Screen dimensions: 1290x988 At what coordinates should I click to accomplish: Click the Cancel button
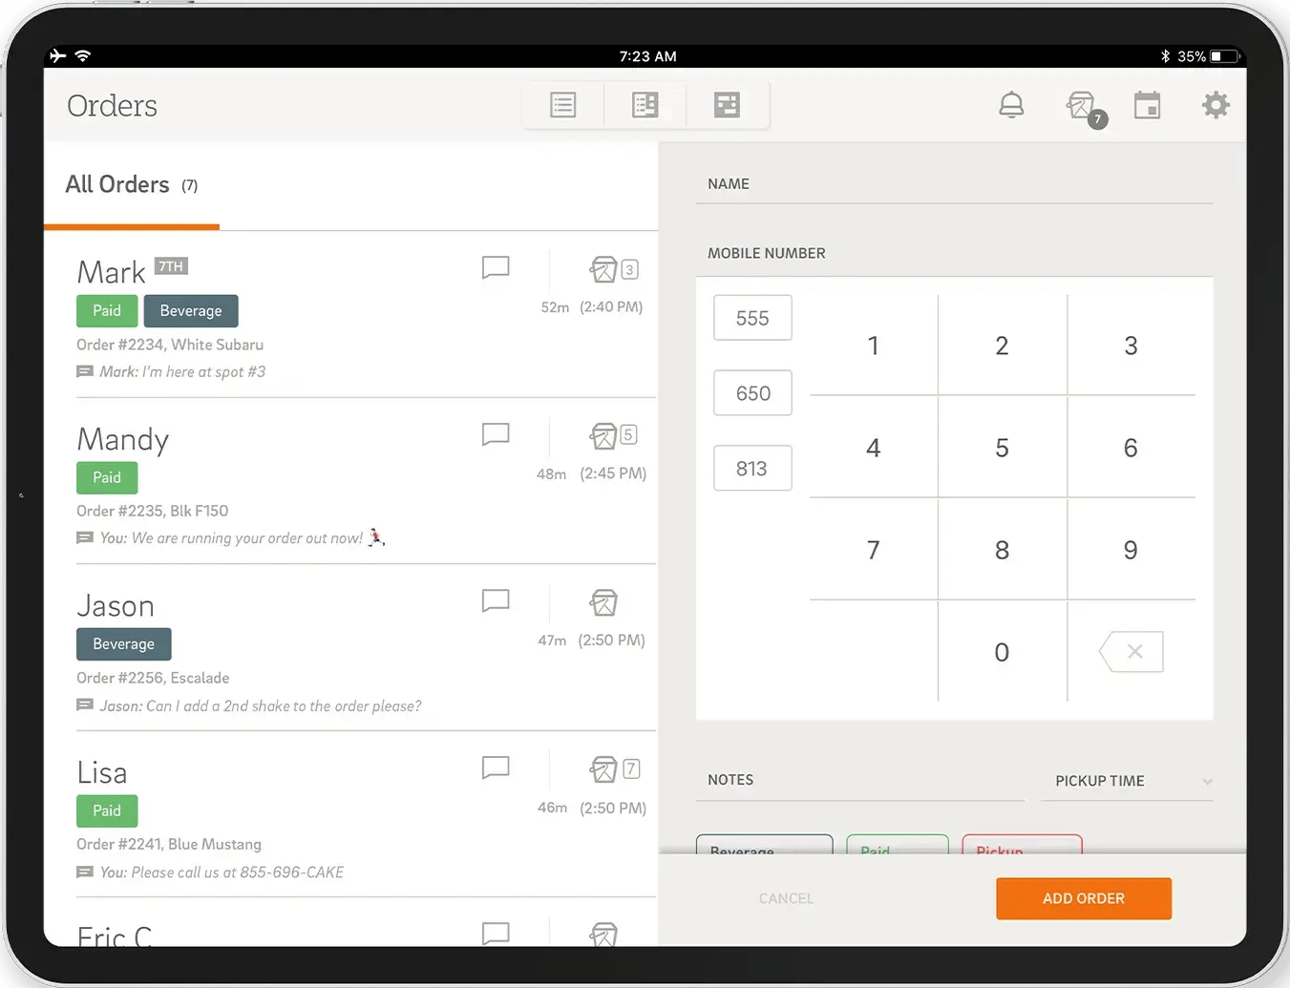[x=786, y=898]
